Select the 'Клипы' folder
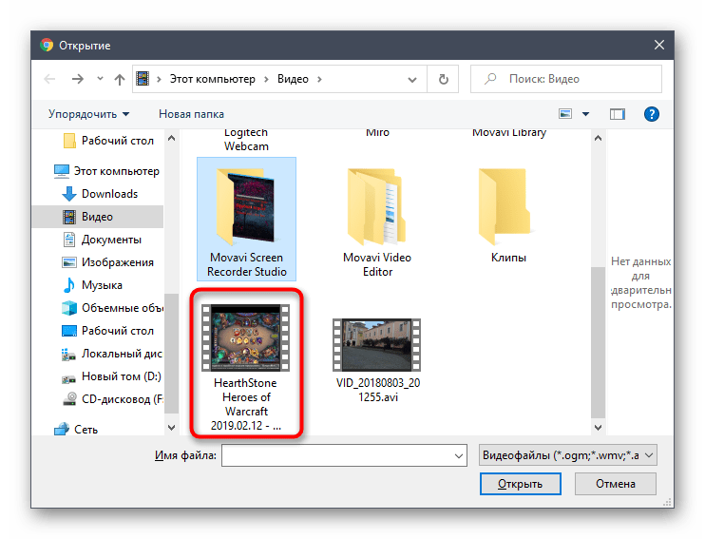705x539 pixels. point(508,215)
